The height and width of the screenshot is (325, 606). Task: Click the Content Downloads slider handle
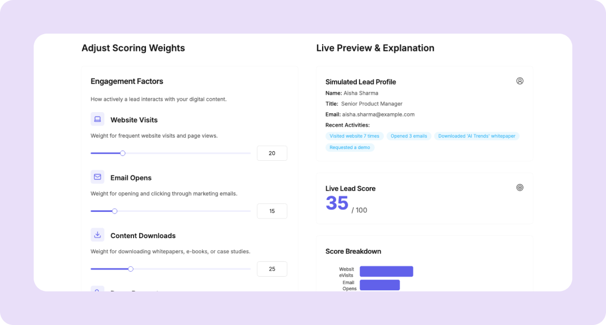pyautogui.click(x=131, y=269)
